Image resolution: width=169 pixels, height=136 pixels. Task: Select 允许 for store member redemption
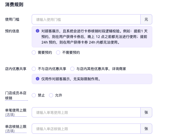(51, 95)
